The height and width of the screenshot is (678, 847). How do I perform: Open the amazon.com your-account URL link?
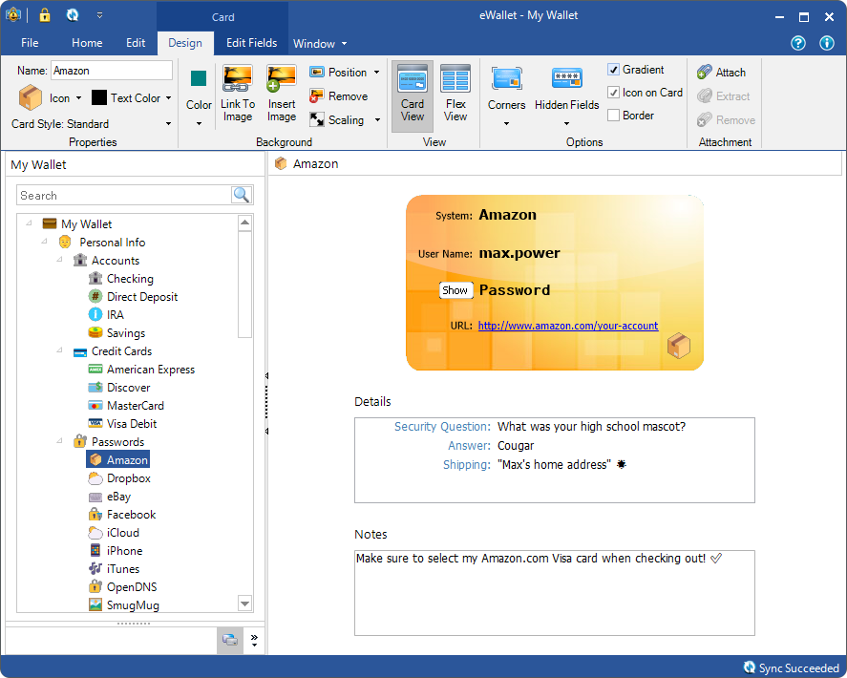point(568,326)
